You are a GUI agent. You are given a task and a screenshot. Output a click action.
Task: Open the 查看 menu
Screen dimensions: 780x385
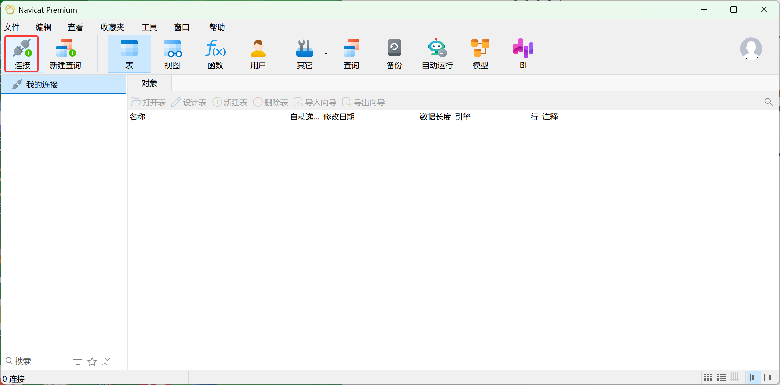click(76, 27)
